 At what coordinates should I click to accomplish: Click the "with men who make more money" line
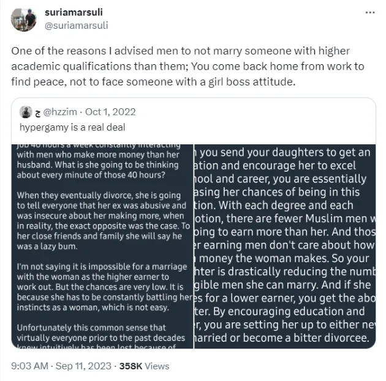[98, 155]
